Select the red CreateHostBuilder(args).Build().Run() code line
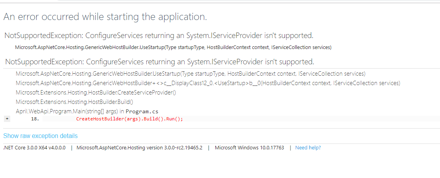440x178 pixels. 129,119
